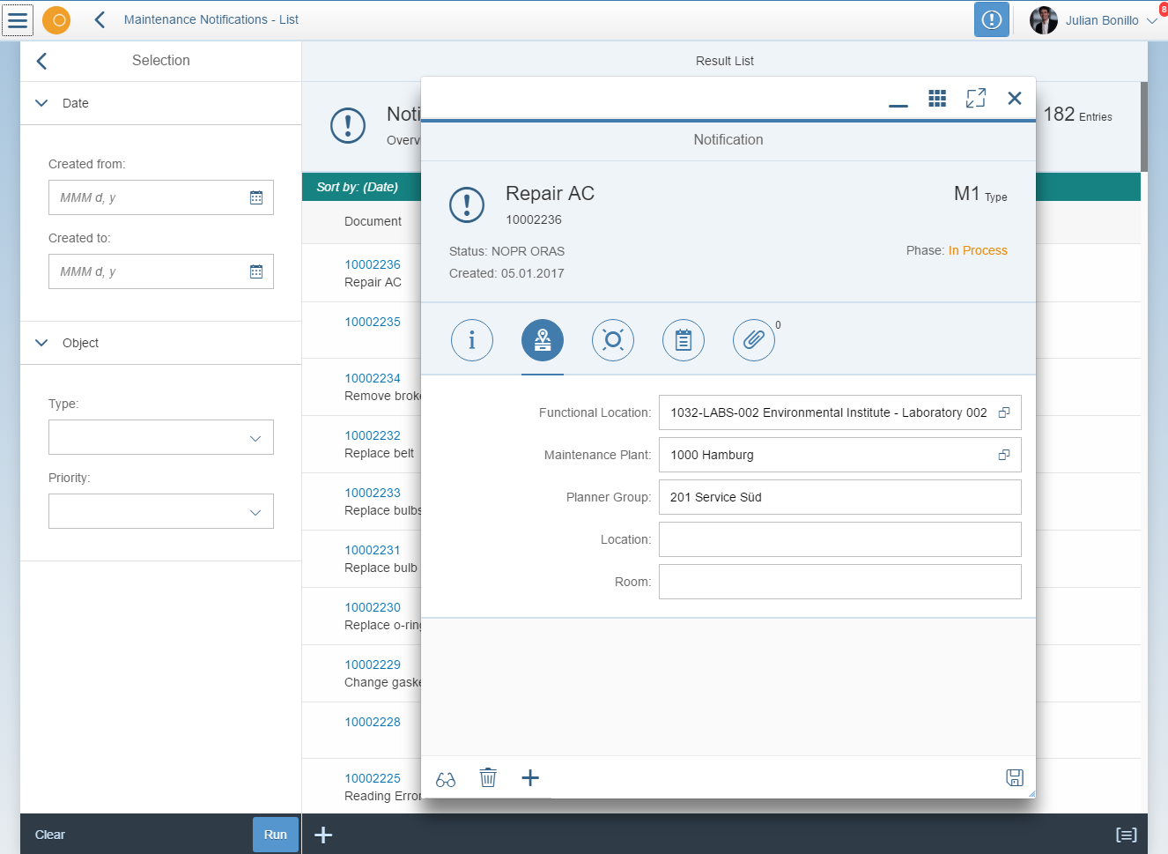Click into the Room input field
The image size is (1168, 854).
(x=839, y=582)
